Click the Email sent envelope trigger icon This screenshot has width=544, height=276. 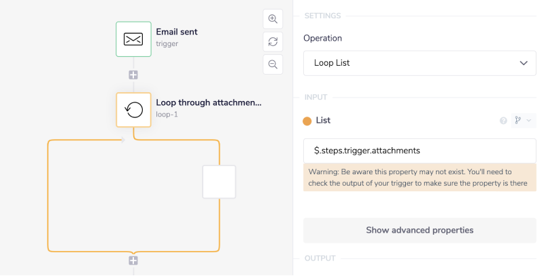tap(133, 39)
